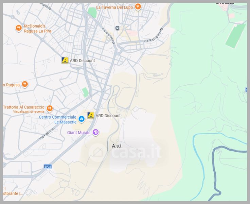Select La Taverna Del Lupo restaurant pin icon
Image resolution: width=250 pixels, height=204 pixels.
(138, 7)
